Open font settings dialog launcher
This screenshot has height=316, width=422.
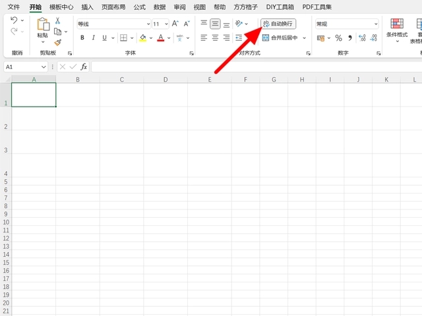tap(191, 53)
